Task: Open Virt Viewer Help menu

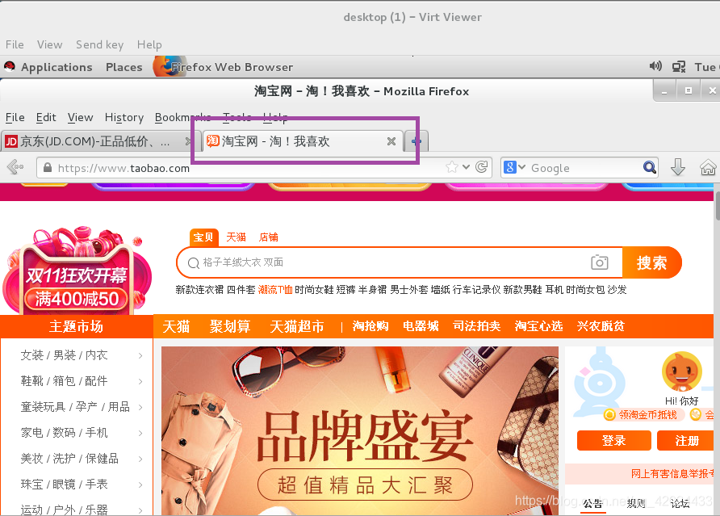Action: 149,44
